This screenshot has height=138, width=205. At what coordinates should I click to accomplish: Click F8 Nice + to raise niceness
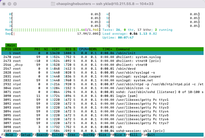click(x=118, y=135)
